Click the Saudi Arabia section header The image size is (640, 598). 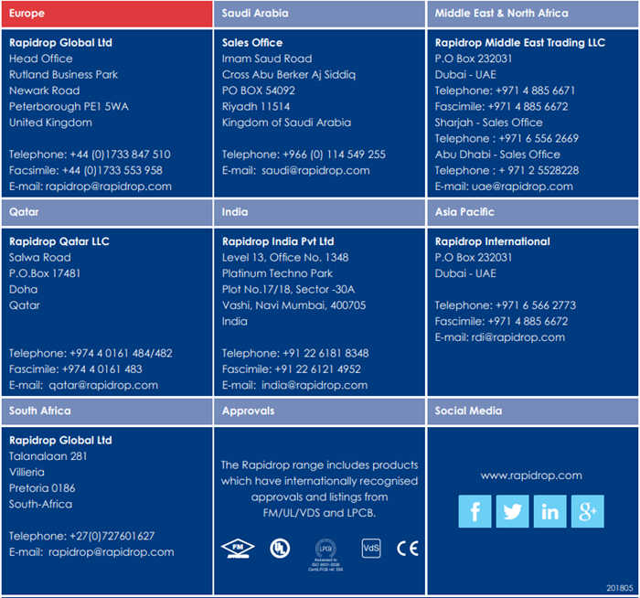319,14
